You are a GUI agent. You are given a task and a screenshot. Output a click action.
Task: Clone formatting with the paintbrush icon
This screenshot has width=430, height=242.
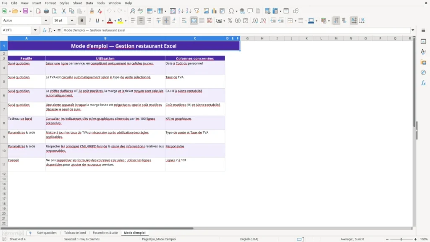92,11
